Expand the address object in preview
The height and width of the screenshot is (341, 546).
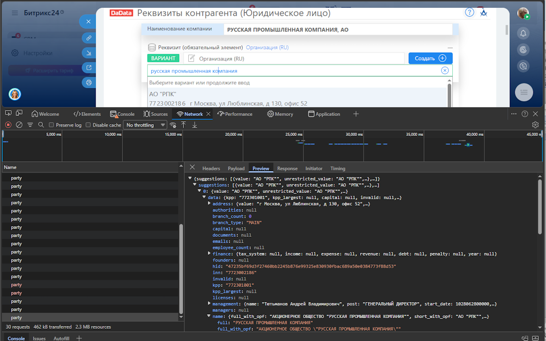pyautogui.click(x=209, y=204)
